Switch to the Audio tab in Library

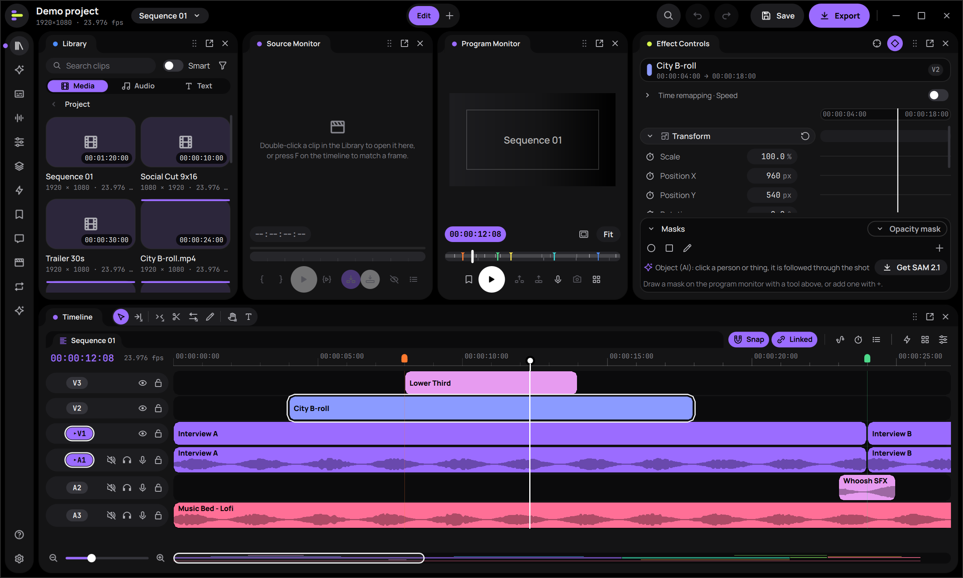138,86
